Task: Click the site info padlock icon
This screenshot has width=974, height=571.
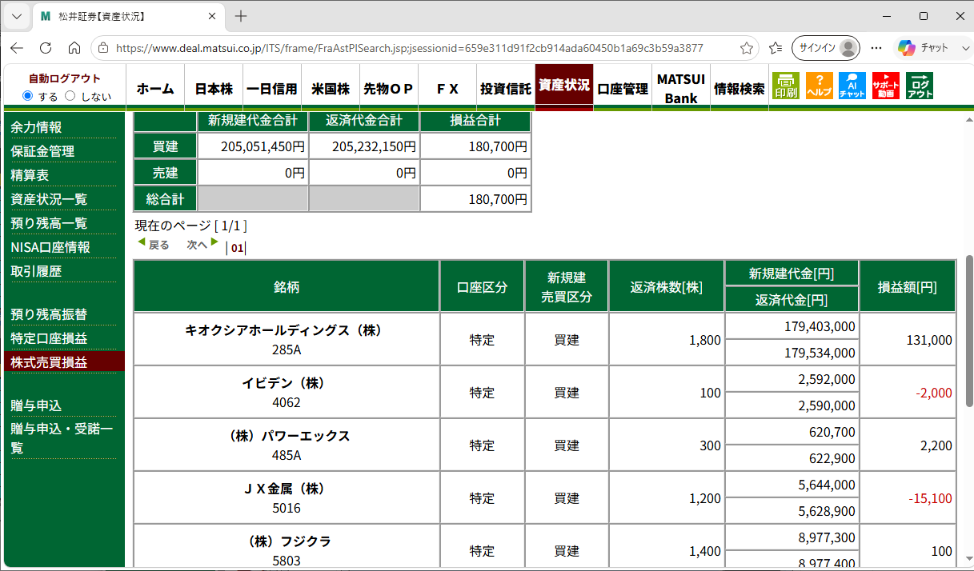Action: coord(104,48)
